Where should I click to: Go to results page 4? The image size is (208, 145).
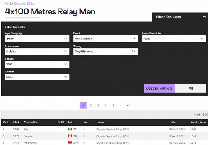point(106,106)
